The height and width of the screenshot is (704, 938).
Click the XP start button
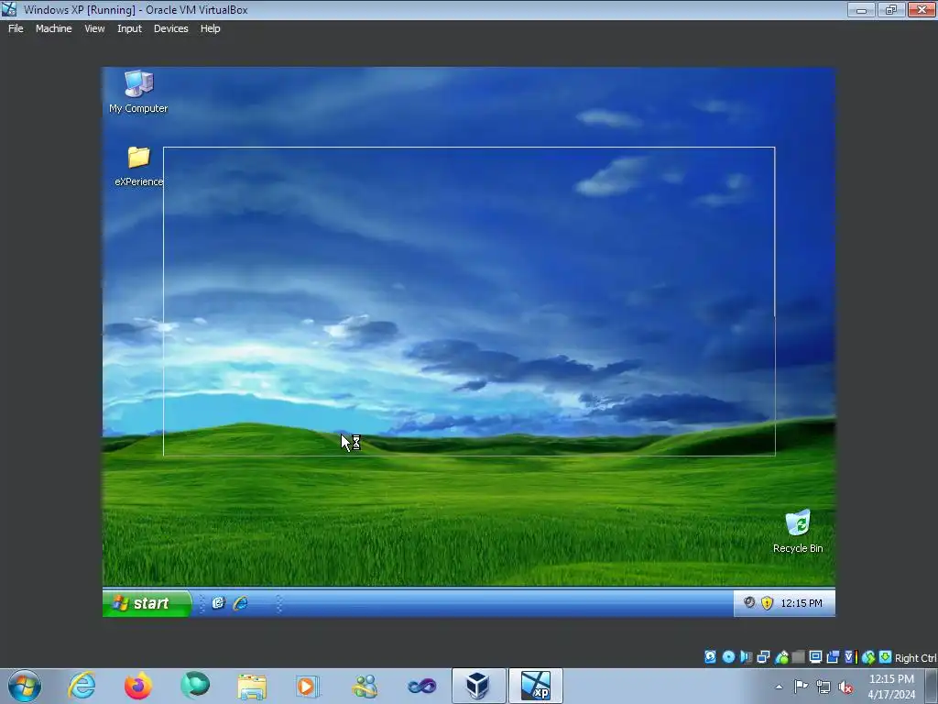tap(147, 603)
